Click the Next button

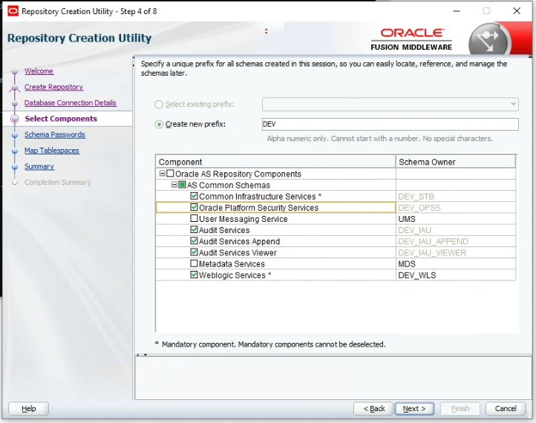coord(414,409)
